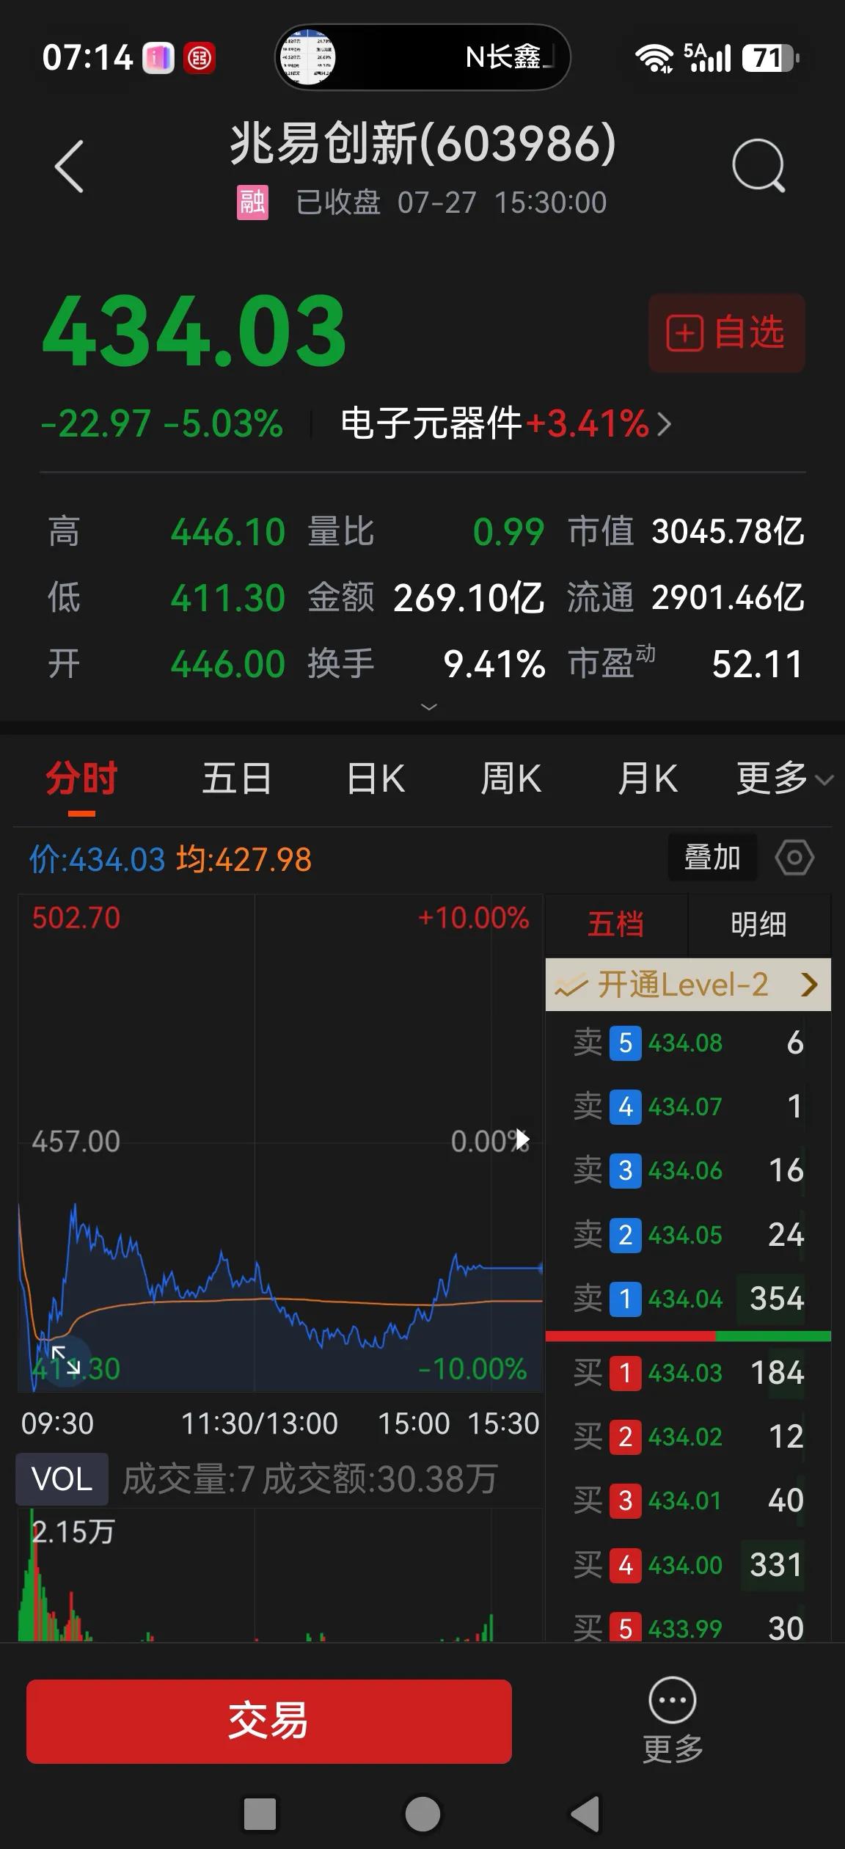Viewport: 845px width, 1849px height.
Task: Tap the 均:427.98 average price label
Action: (244, 859)
